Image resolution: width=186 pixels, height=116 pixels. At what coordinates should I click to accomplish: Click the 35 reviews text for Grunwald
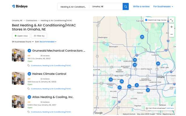pyautogui.click(x=45, y=56)
